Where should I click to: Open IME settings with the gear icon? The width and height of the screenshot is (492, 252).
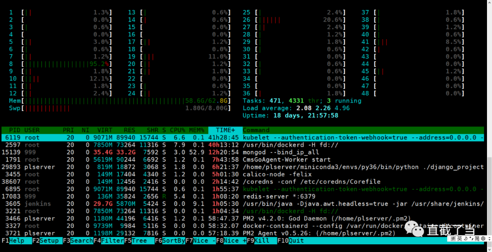(x=483, y=238)
